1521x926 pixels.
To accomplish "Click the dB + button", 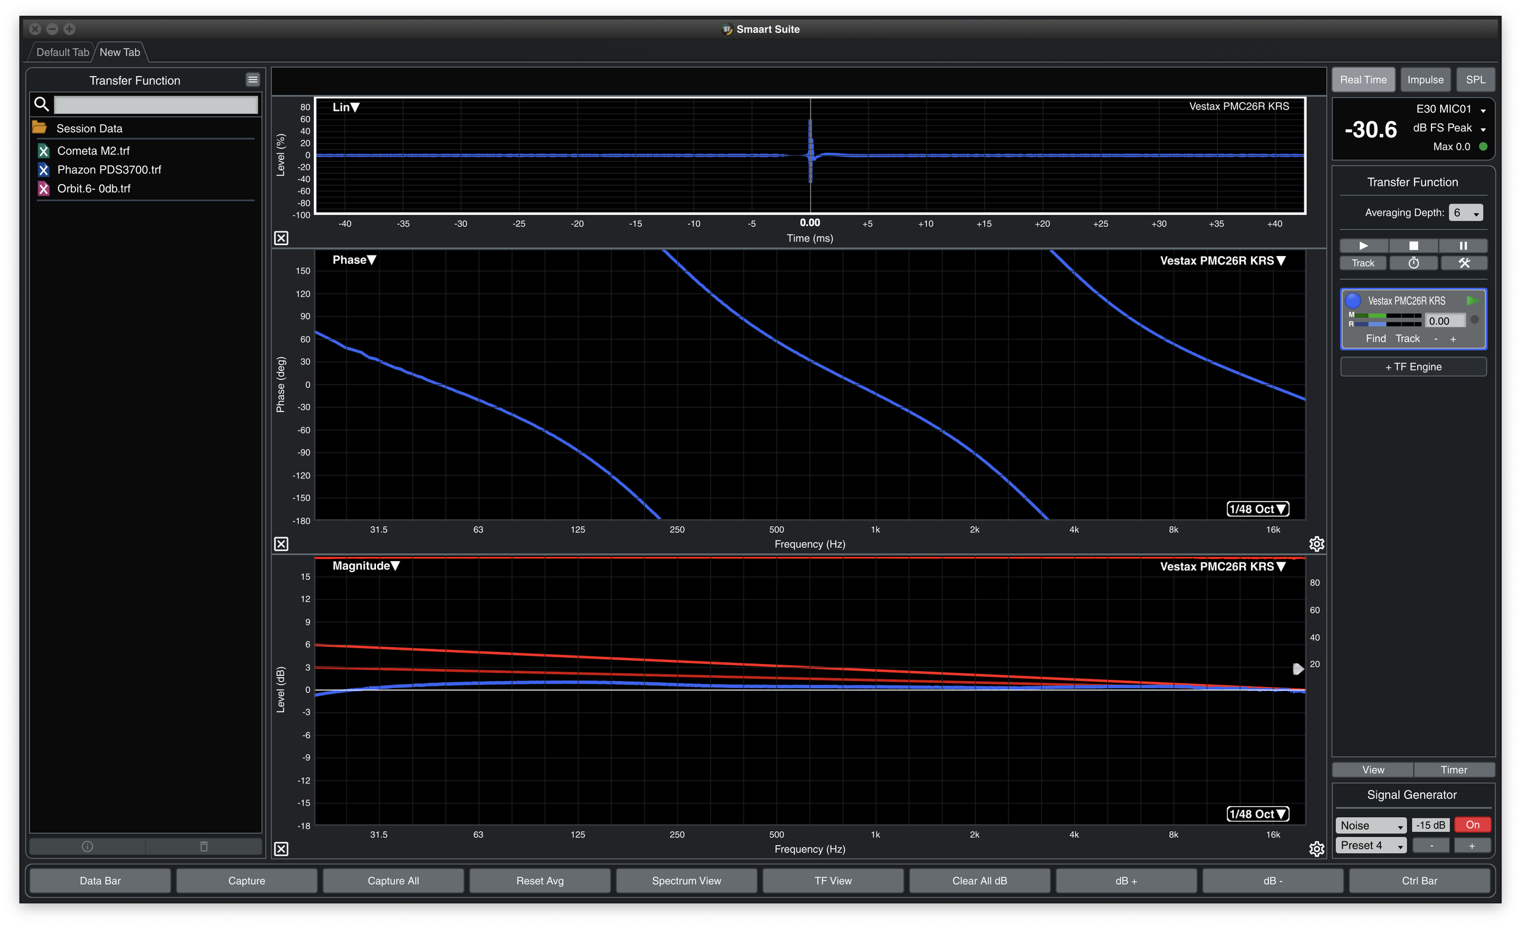I will coord(1127,880).
